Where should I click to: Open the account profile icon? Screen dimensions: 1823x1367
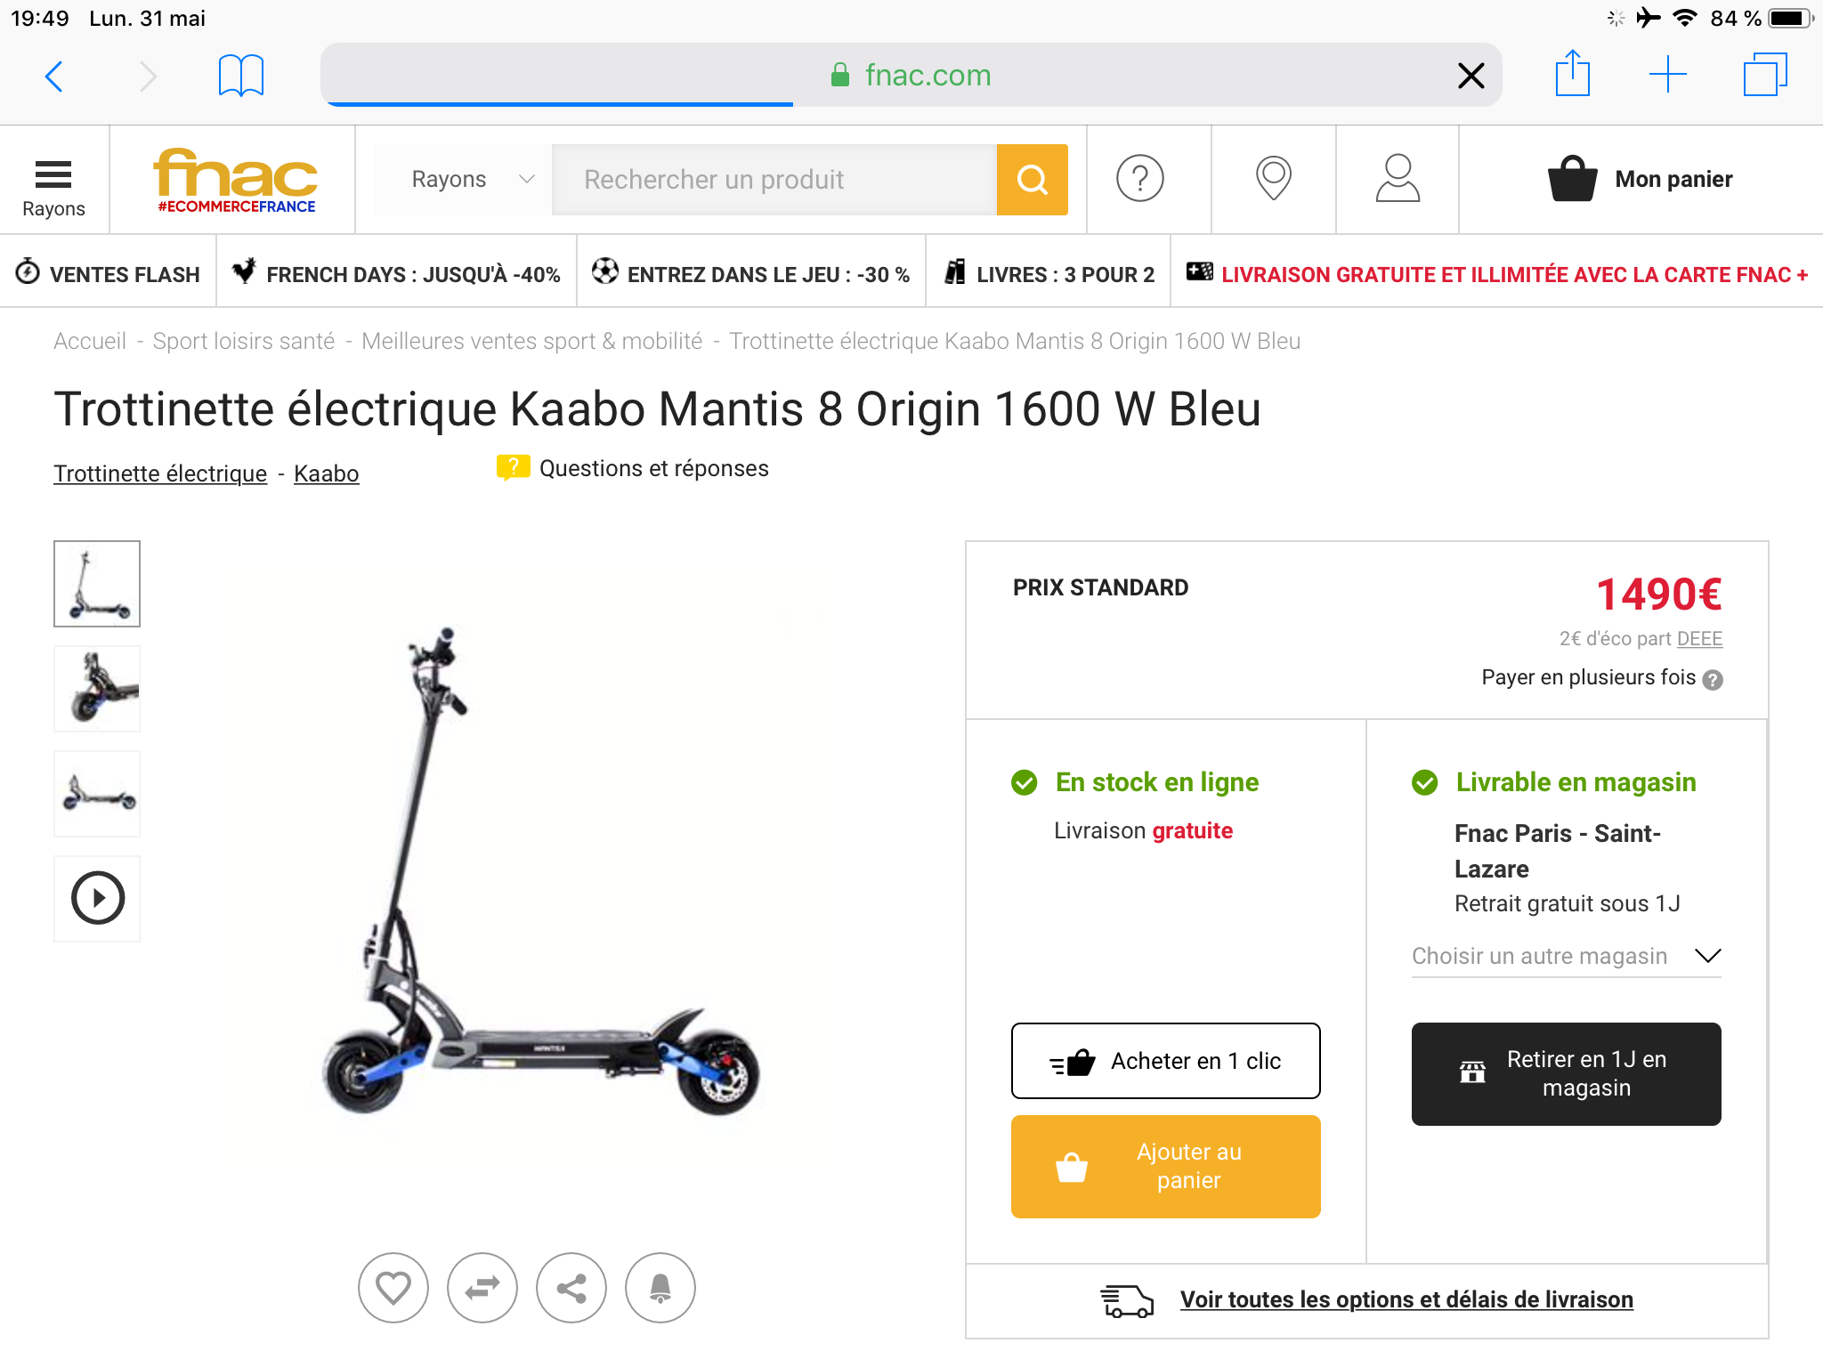click(x=1398, y=179)
